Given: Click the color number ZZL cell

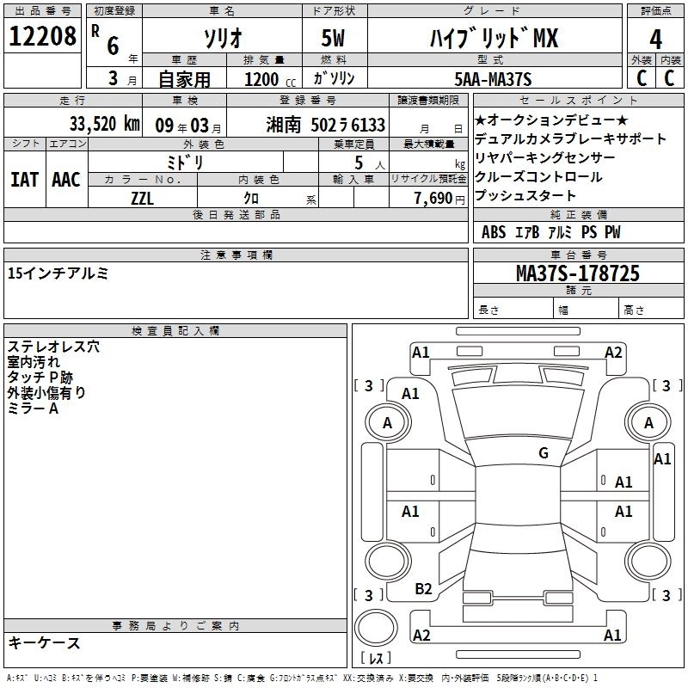Looking at the screenshot, I should click(x=142, y=198).
